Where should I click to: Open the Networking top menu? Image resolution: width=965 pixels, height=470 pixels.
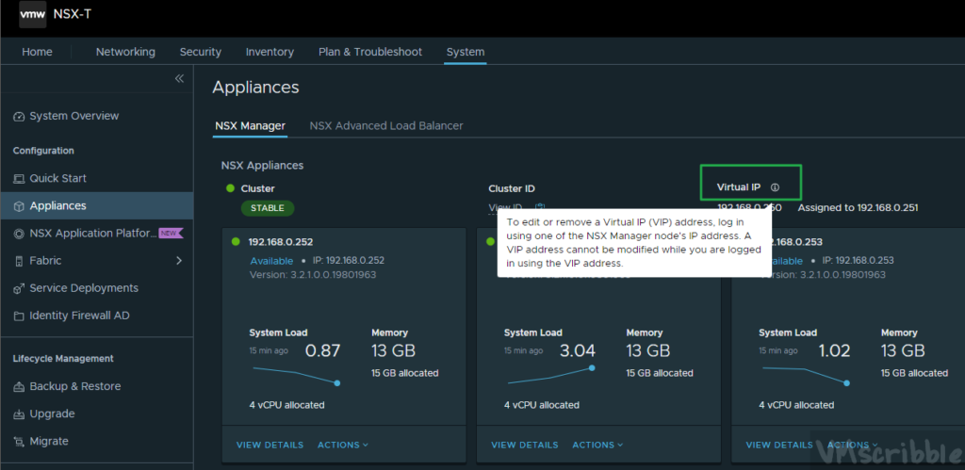coord(125,52)
